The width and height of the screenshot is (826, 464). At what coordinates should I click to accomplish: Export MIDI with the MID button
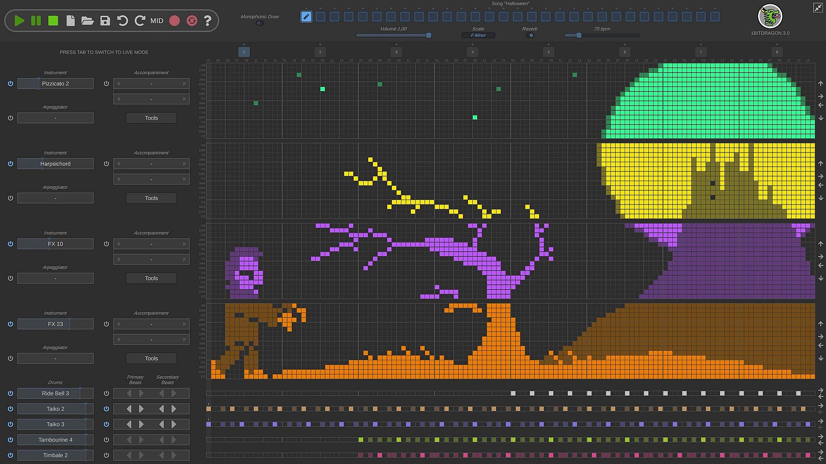[157, 21]
